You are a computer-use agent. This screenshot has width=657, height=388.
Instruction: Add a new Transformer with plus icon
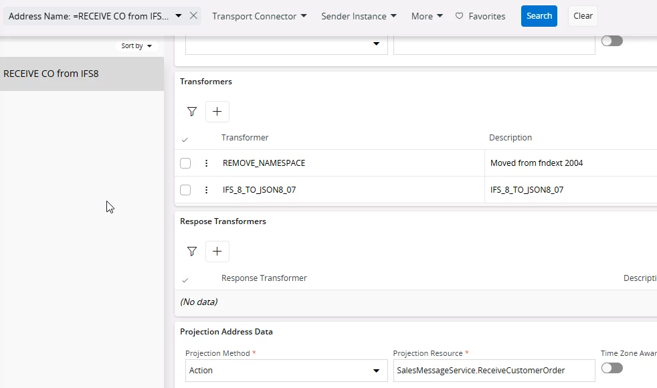pyautogui.click(x=217, y=112)
